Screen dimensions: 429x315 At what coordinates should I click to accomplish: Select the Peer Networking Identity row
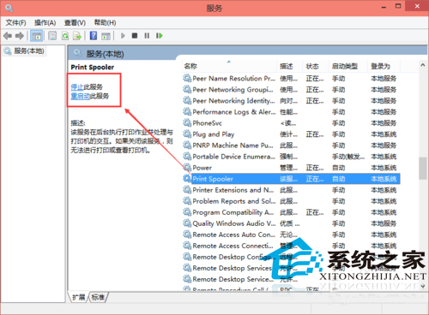292,101
